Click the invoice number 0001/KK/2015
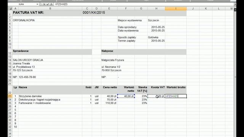Screen dimensions: 244x137 click(94, 13)
